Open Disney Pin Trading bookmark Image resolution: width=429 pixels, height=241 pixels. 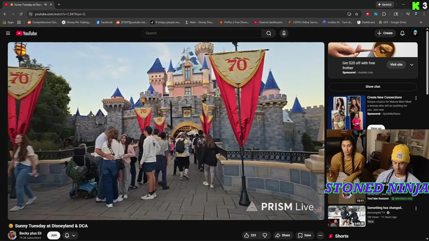[x=76, y=22]
